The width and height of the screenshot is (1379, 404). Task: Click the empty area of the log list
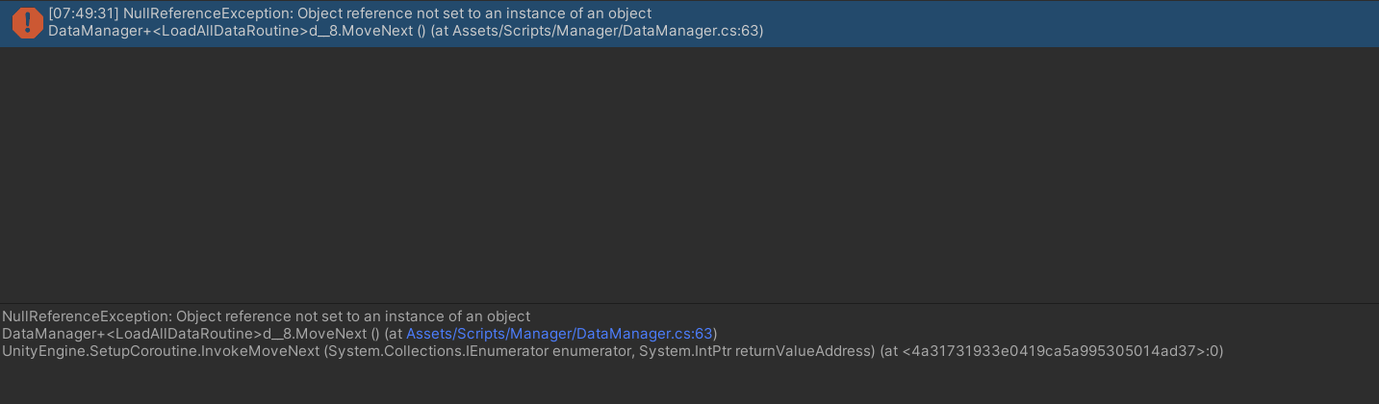689,173
